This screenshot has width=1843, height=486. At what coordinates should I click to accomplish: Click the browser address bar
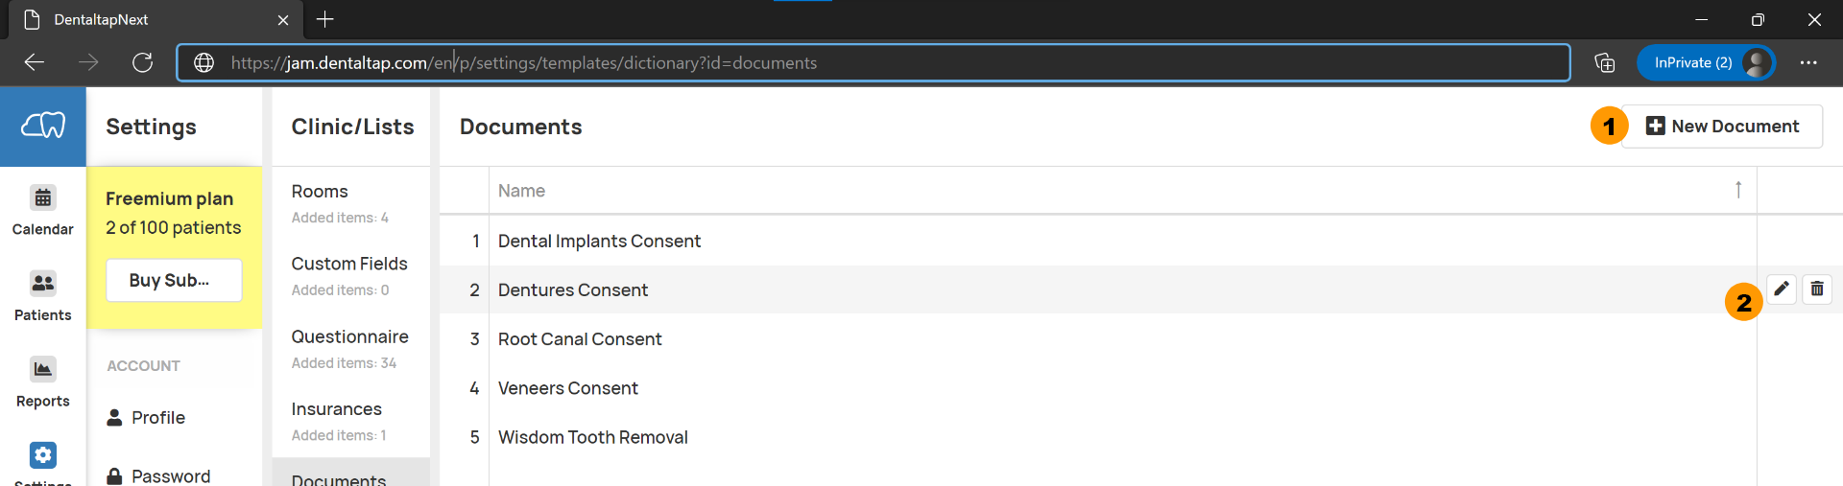[x=874, y=62]
